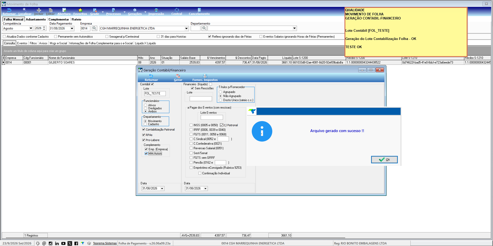Open the Teorema Sistemas link

(105, 243)
